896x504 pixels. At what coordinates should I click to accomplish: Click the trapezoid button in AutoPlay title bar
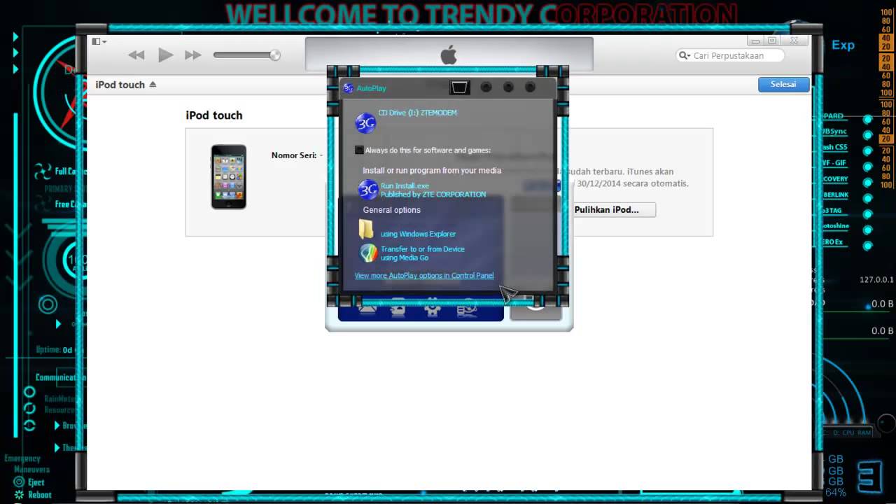pyautogui.click(x=459, y=87)
